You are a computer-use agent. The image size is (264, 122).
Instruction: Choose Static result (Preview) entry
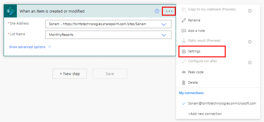[x=204, y=40]
